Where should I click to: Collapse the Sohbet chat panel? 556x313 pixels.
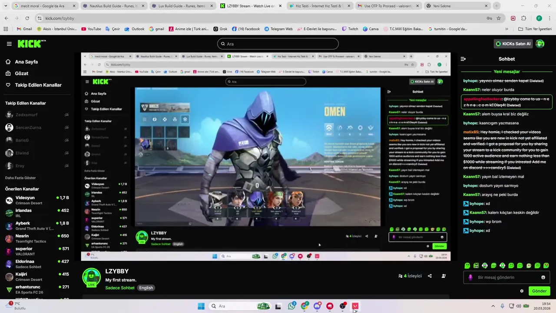pyautogui.click(x=463, y=59)
